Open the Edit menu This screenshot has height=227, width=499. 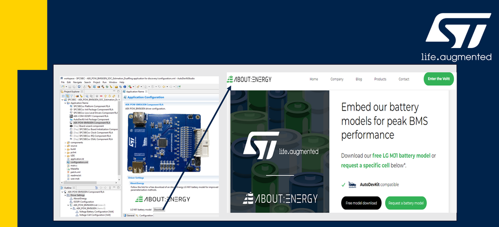tap(69, 82)
